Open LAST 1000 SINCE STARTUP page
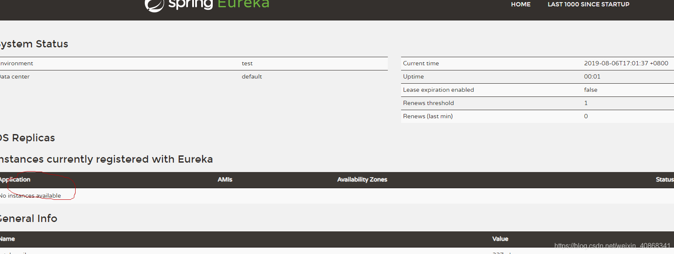The height and width of the screenshot is (254, 674). tap(589, 4)
